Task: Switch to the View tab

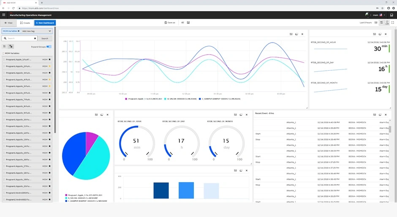Action: point(8,23)
